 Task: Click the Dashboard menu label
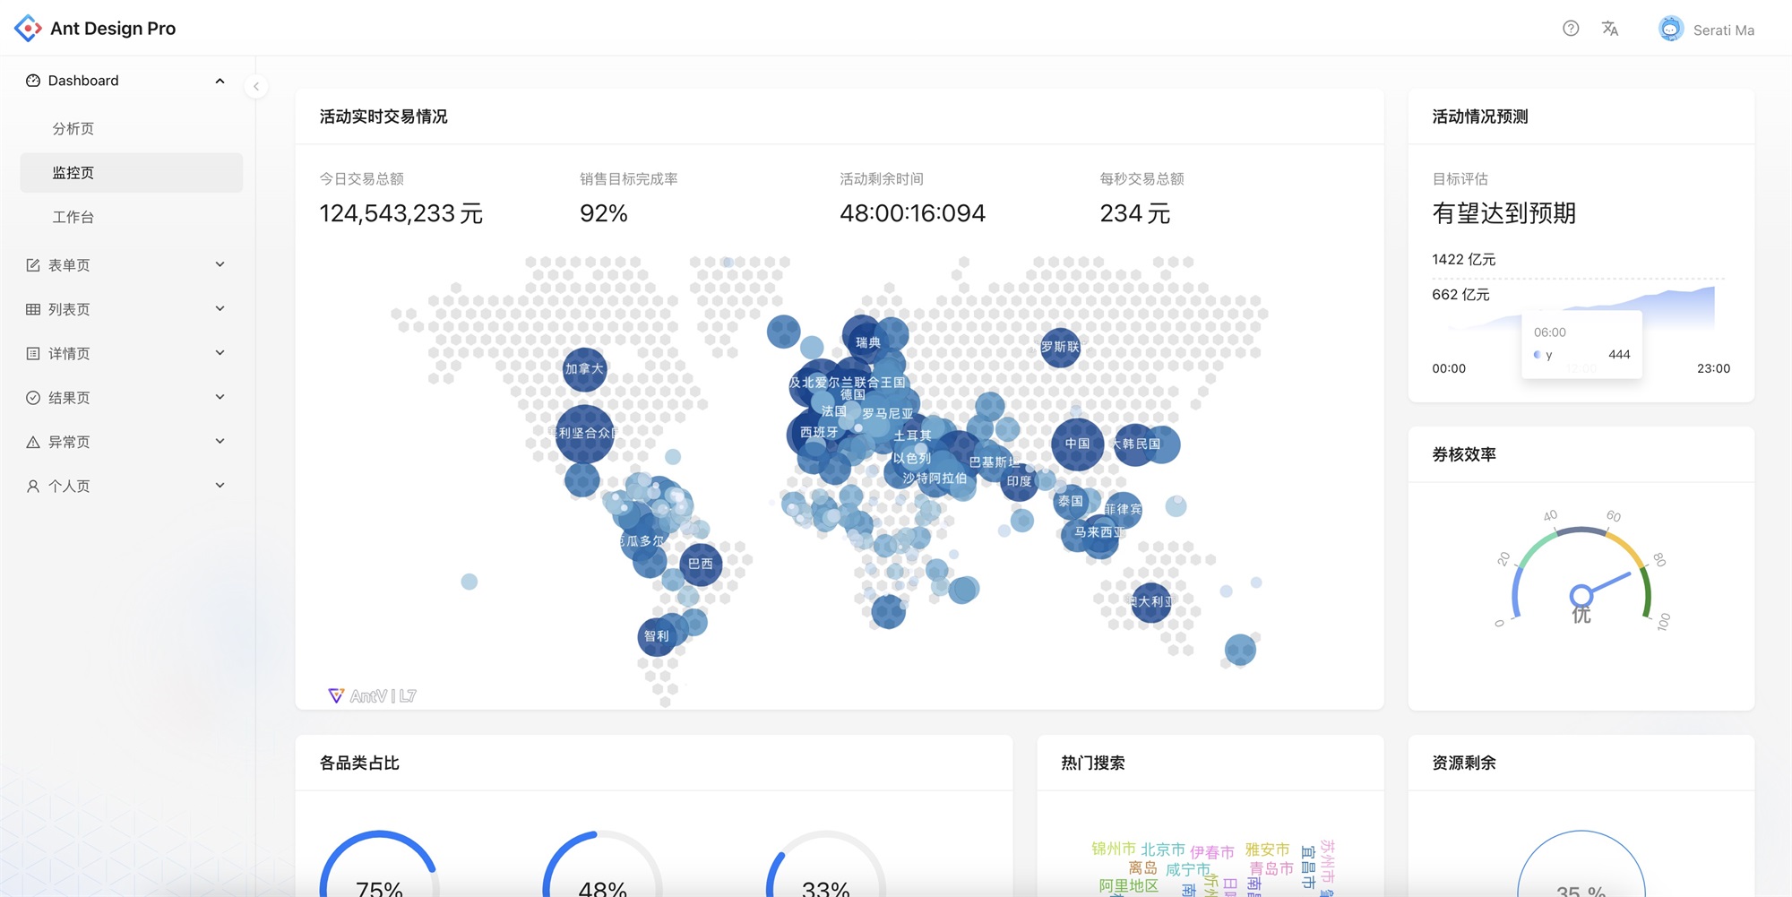tap(83, 81)
